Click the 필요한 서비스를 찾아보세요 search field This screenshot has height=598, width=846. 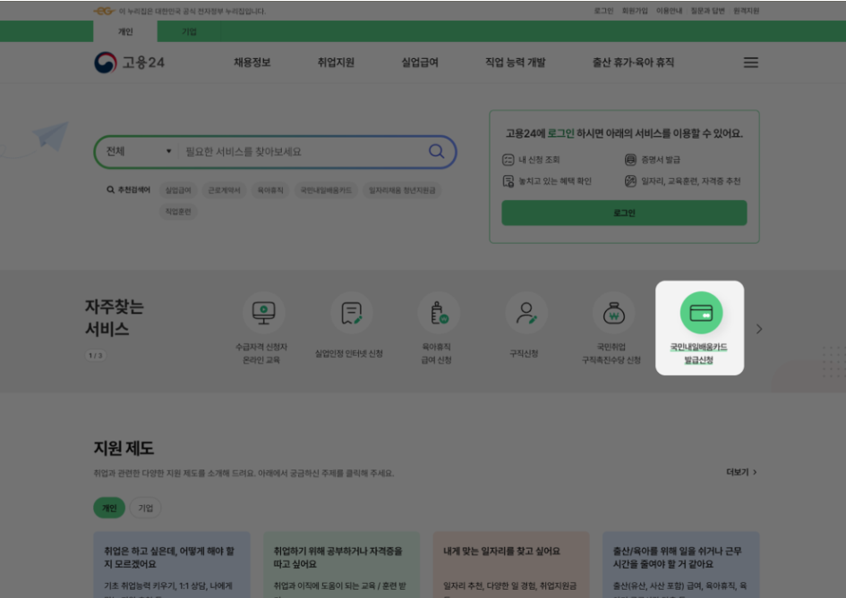(x=303, y=151)
